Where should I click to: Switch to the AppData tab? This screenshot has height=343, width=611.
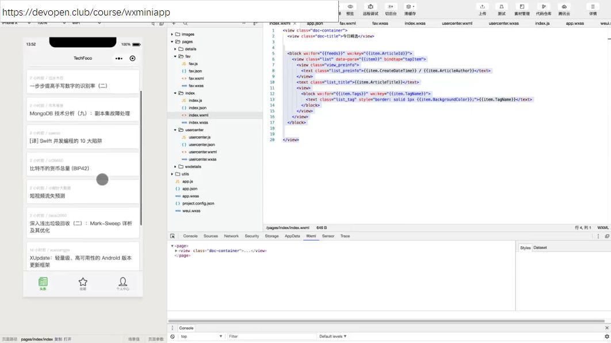292,236
